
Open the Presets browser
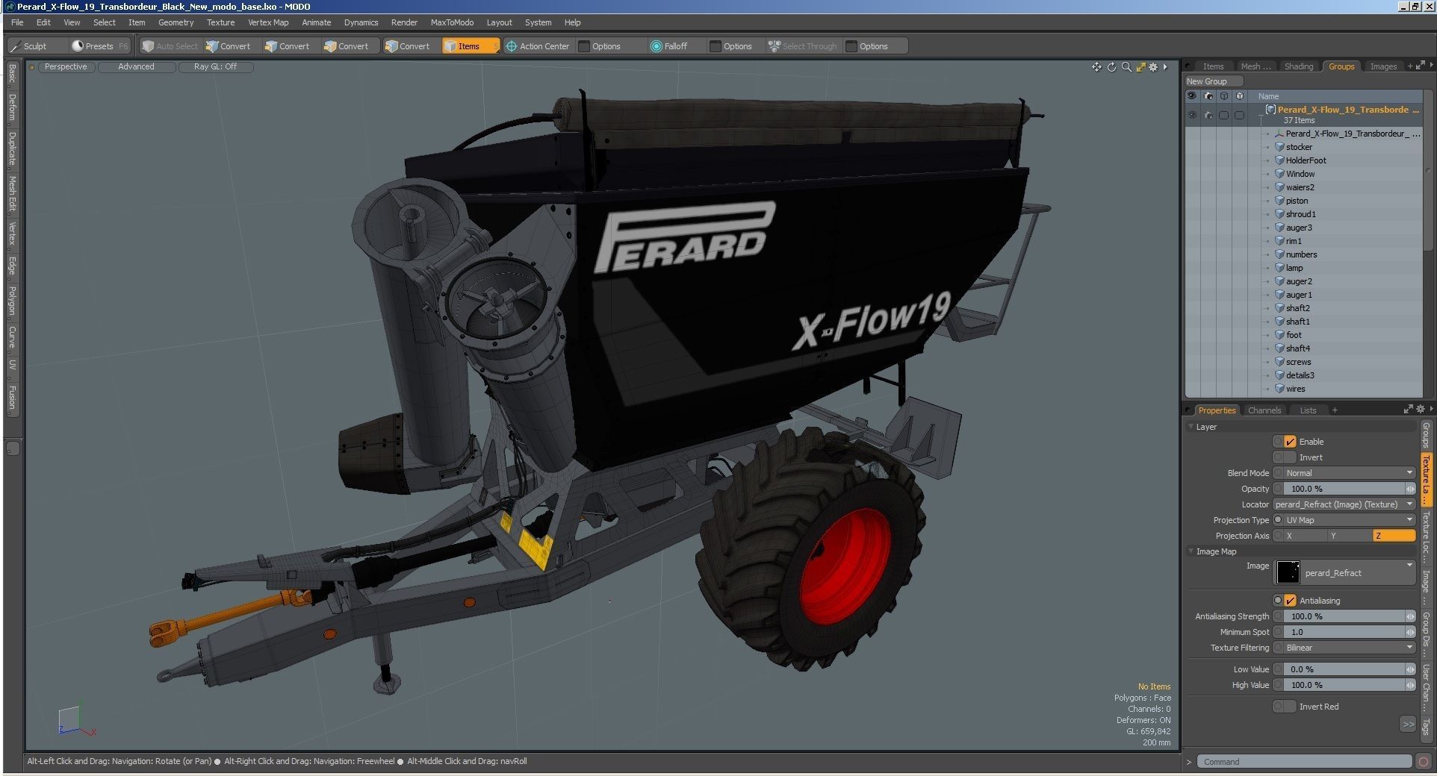click(x=99, y=46)
